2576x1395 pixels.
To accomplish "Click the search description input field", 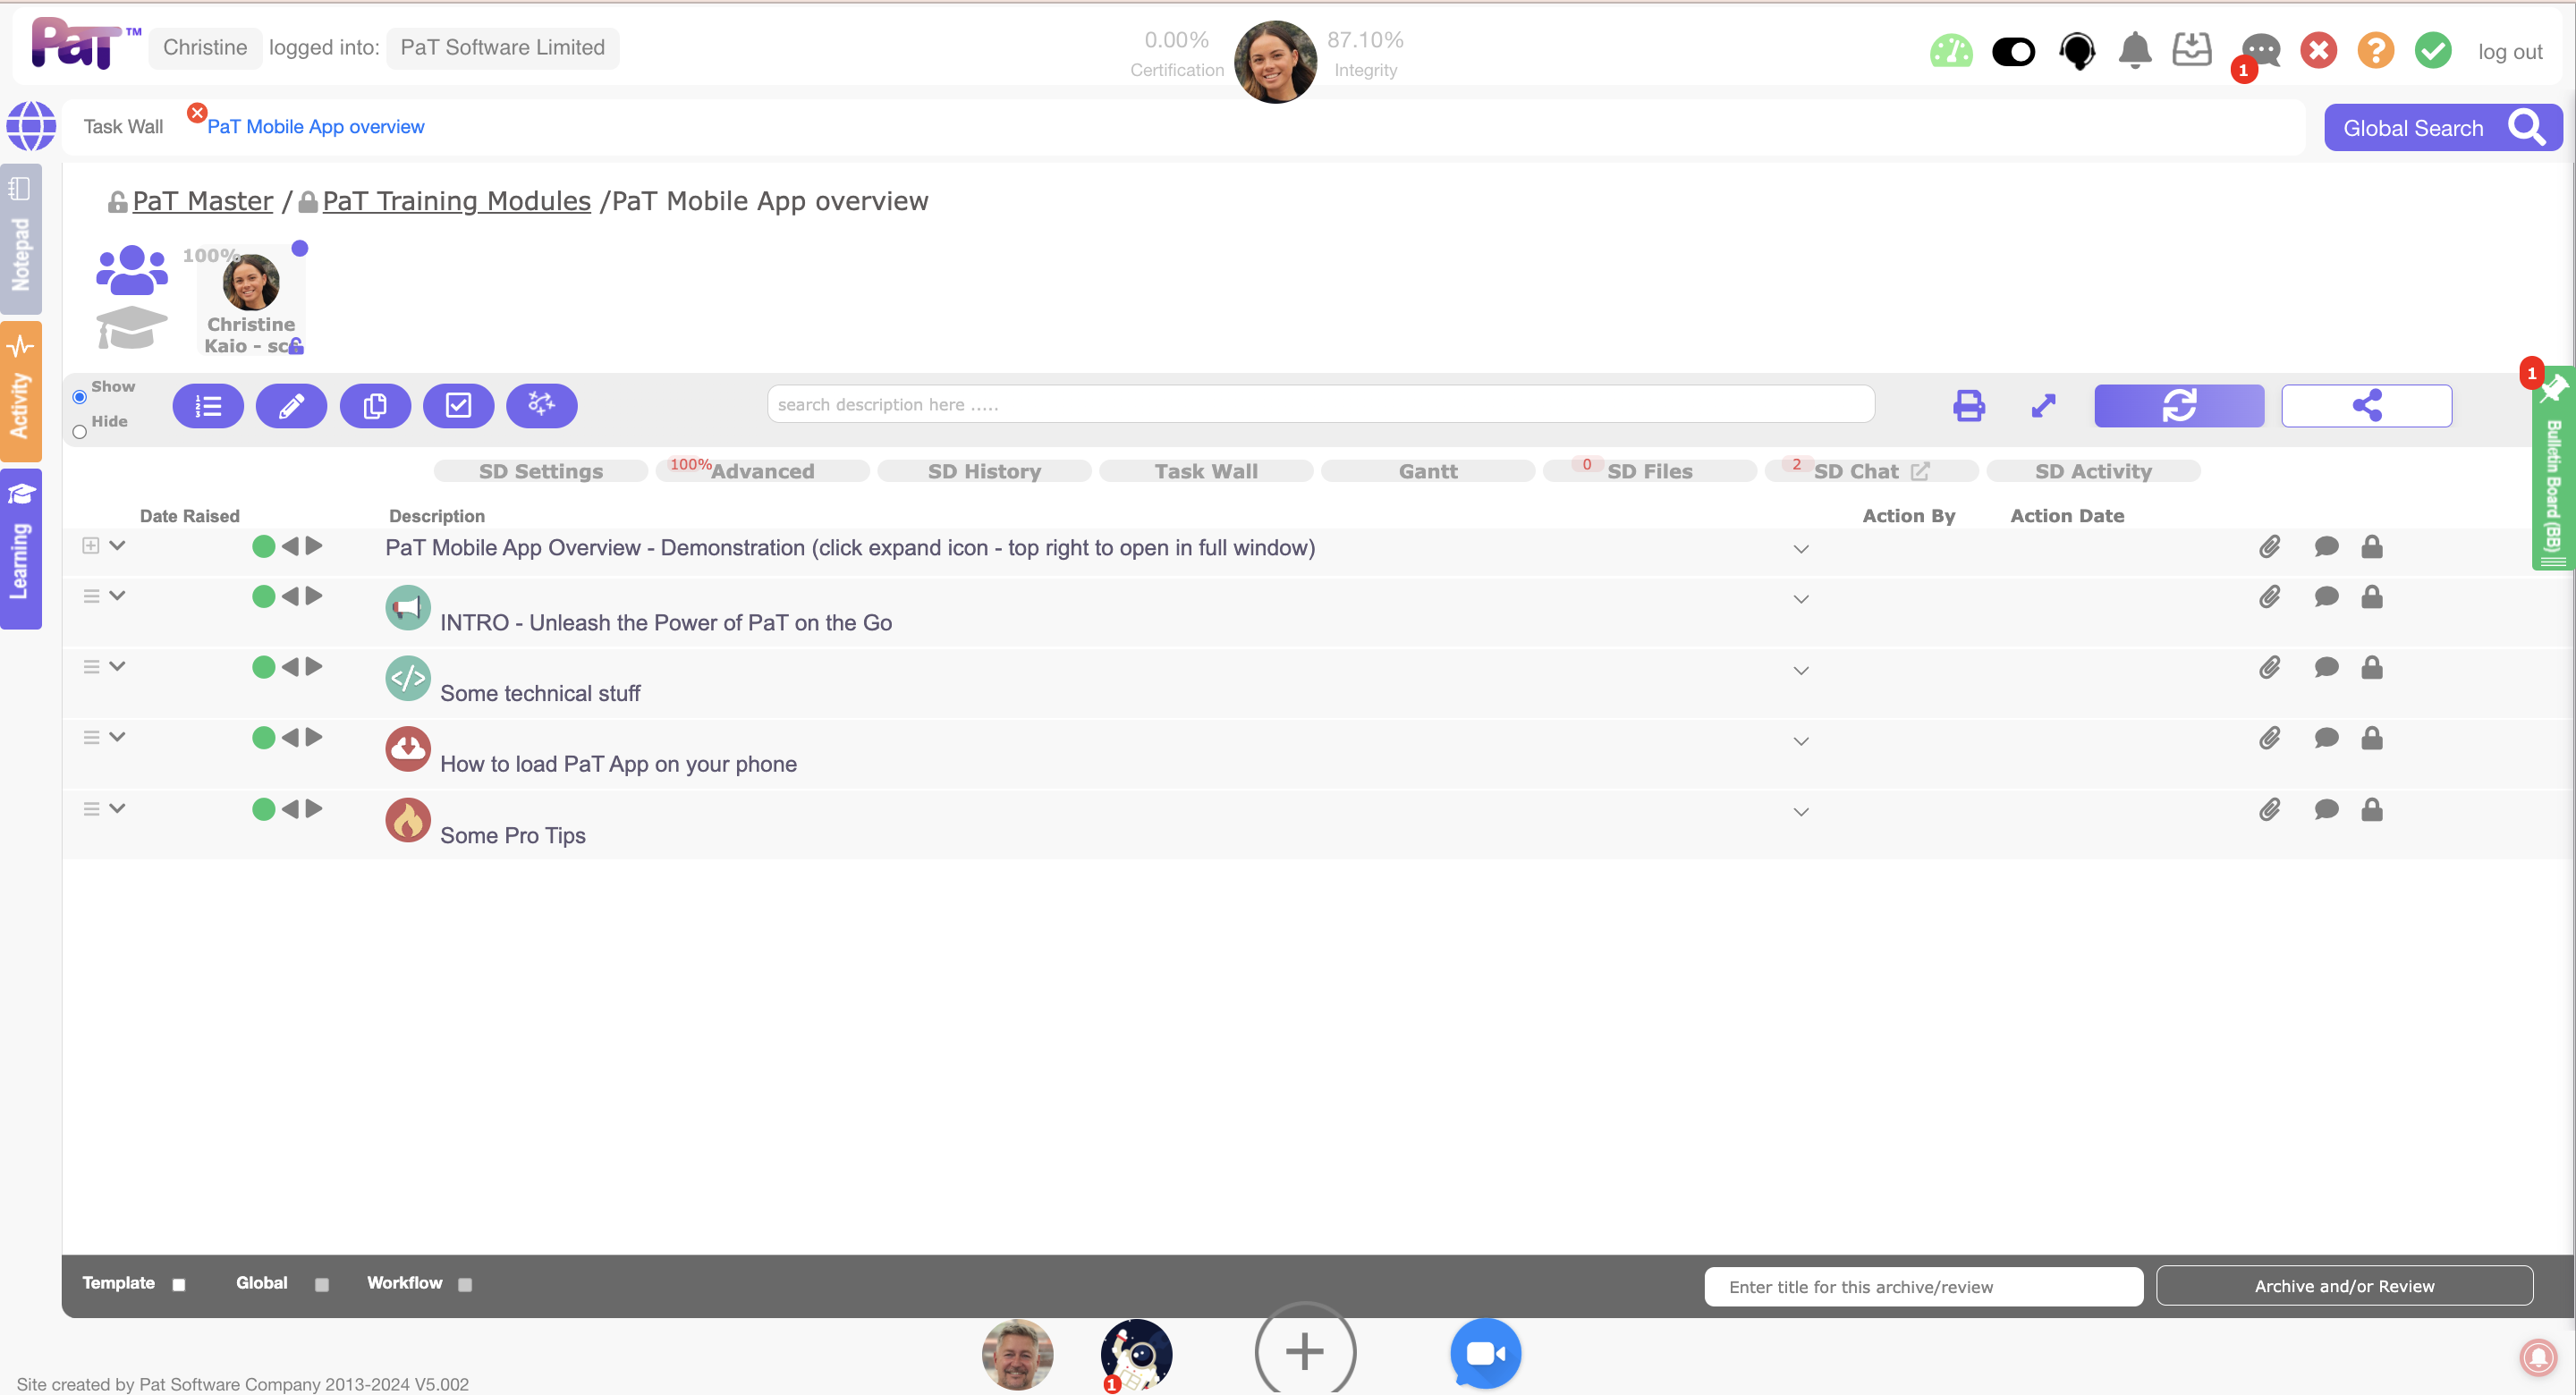I will (x=1320, y=404).
